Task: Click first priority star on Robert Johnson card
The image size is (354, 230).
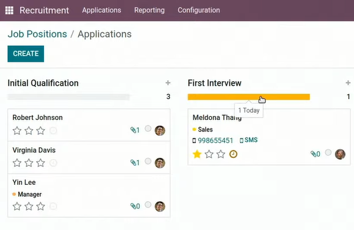Action: pyautogui.click(x=17, y=131)
